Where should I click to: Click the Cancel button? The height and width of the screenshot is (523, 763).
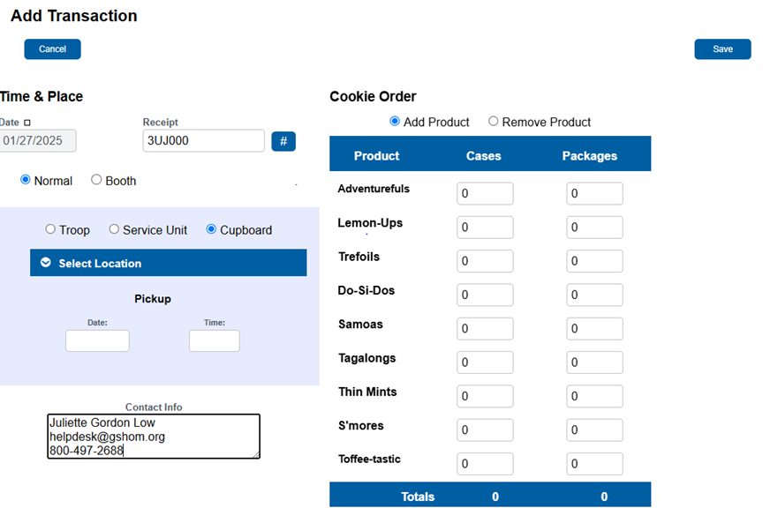52,49
